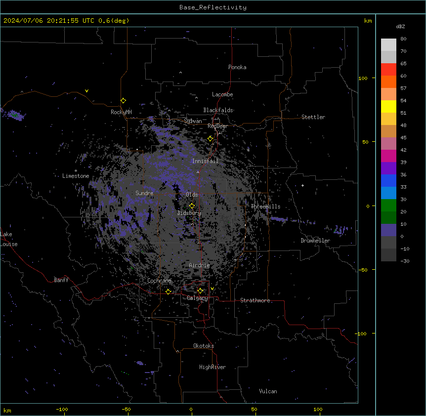The height and width of the screenshot is (416, 426).
Task: Select the yellow V marker northeast of Calgary
Action: [212, 289]
